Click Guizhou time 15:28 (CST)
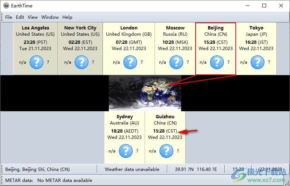The height and width of the screenshot is (186, 290). click(x=165, y=131)
